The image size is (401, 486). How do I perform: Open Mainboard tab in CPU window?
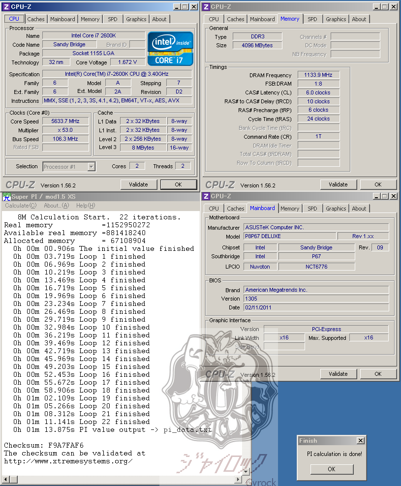pyautogui.click(x=62, y=19)
